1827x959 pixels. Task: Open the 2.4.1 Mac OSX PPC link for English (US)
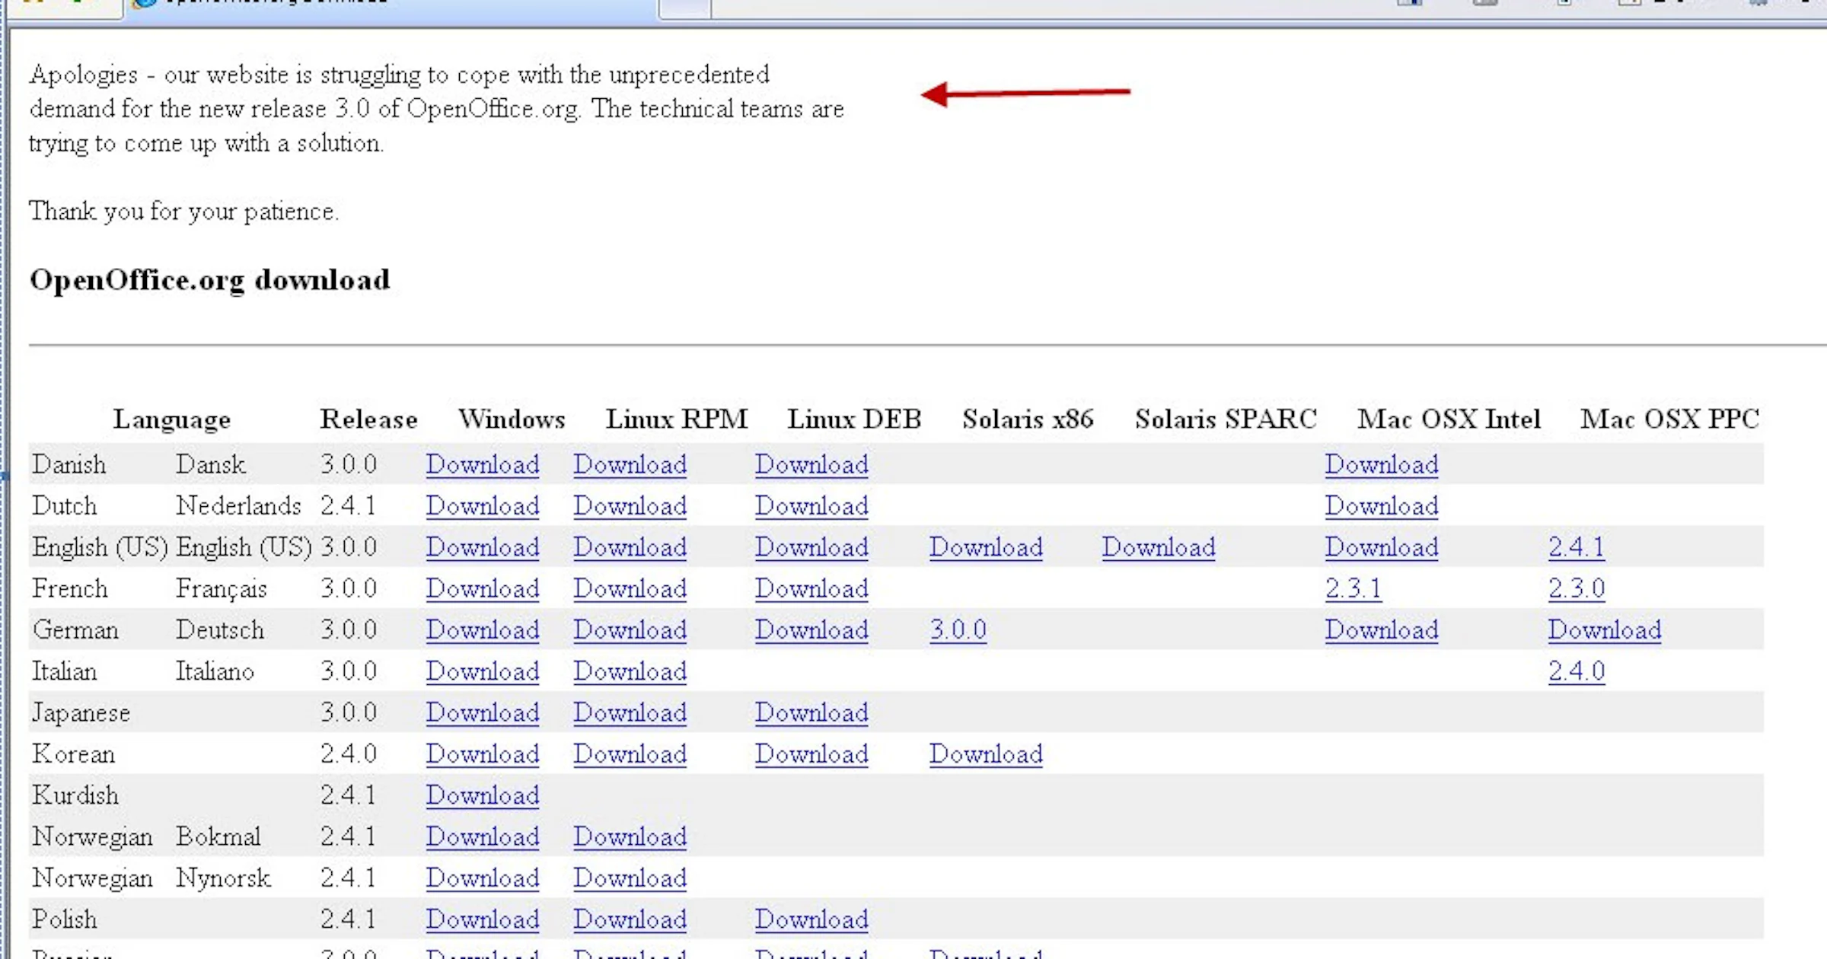click(1577, 547)
